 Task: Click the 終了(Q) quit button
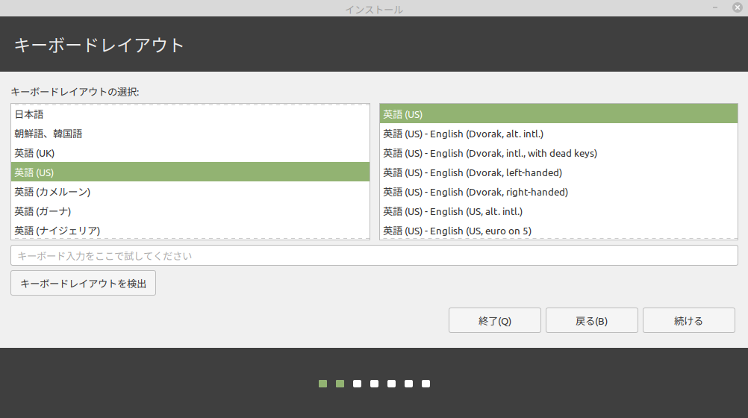coord(495,321)
